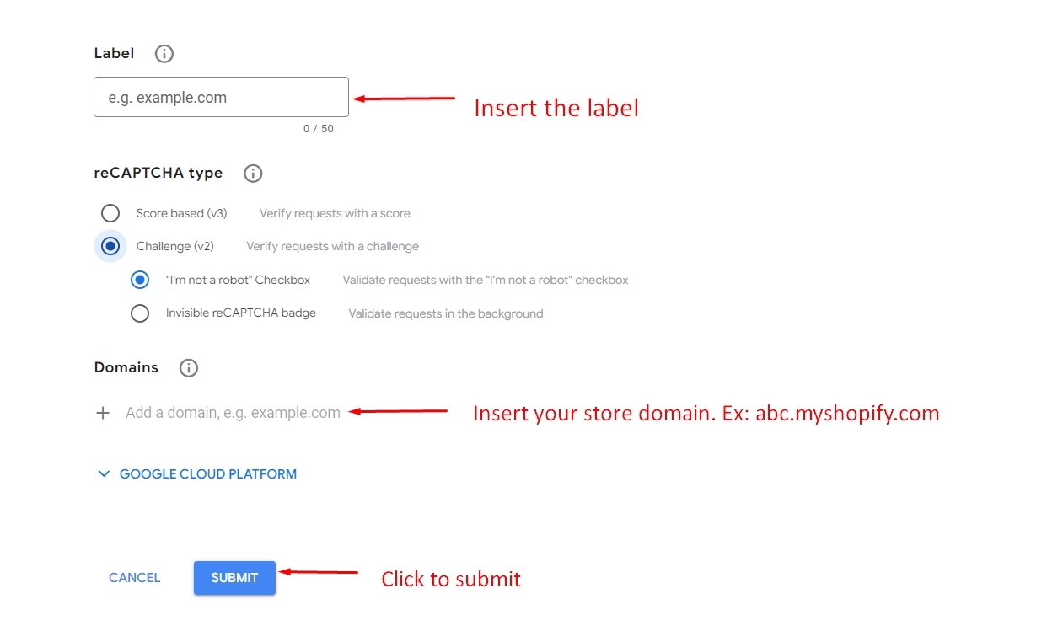Click the "Verify requests with a score" description

click(335, 214)
